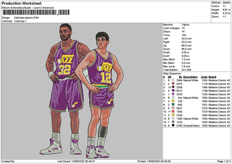
Task: Click the light purple swatch in the 2033 row
Action: 173,94
